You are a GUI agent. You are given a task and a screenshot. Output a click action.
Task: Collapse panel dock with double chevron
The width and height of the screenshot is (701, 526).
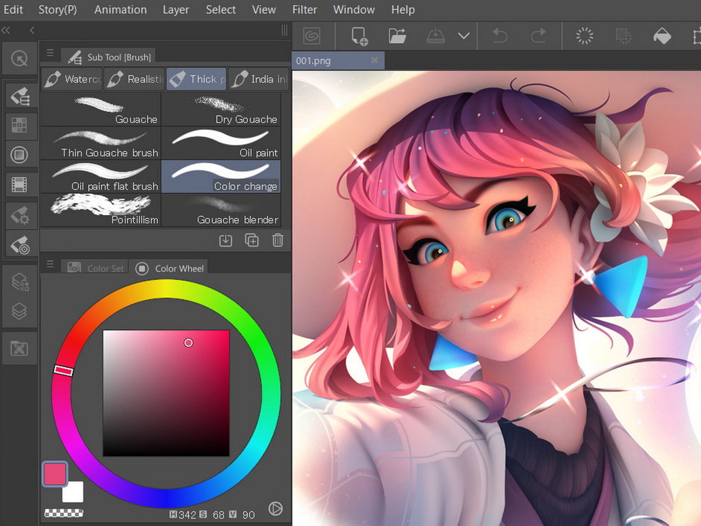(6, 30)
